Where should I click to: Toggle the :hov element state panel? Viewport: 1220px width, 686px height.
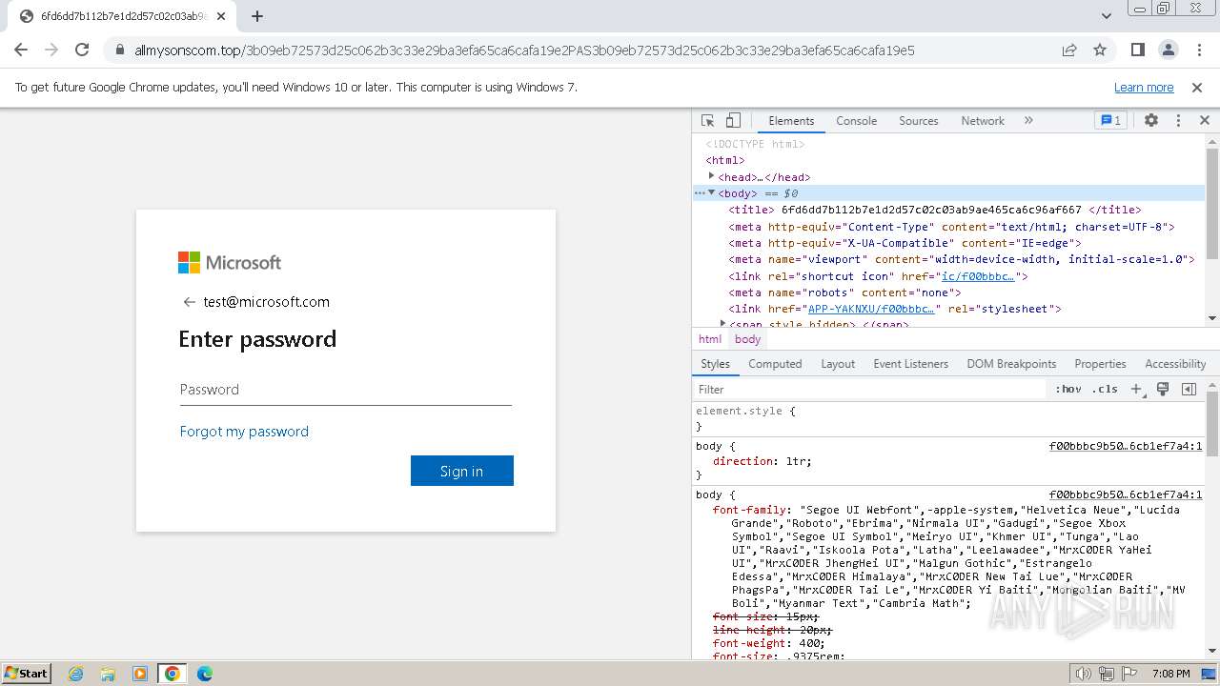coord(1068,389)
